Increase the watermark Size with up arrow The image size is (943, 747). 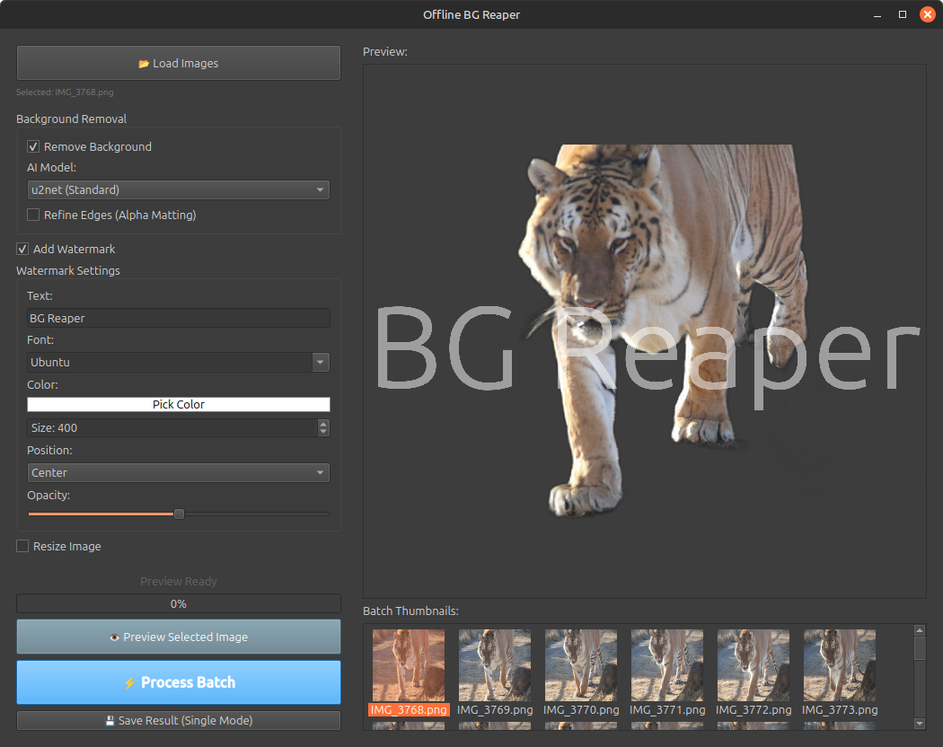click(323, 424)
